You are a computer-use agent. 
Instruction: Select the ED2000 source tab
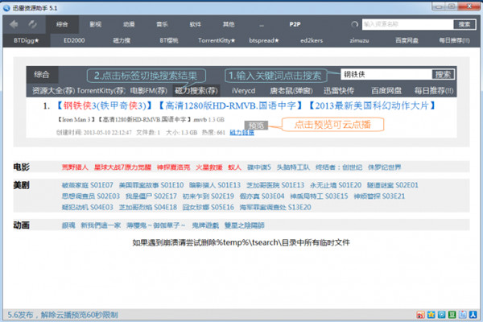[74, 40]
